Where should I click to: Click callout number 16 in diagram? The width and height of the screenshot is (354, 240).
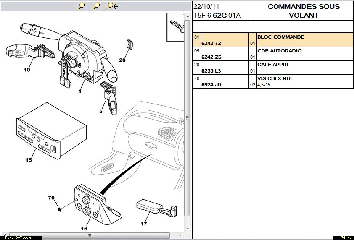(84, 229)
